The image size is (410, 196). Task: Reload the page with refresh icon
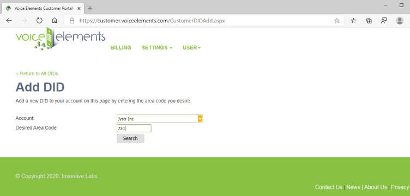(x=39, y=21)
